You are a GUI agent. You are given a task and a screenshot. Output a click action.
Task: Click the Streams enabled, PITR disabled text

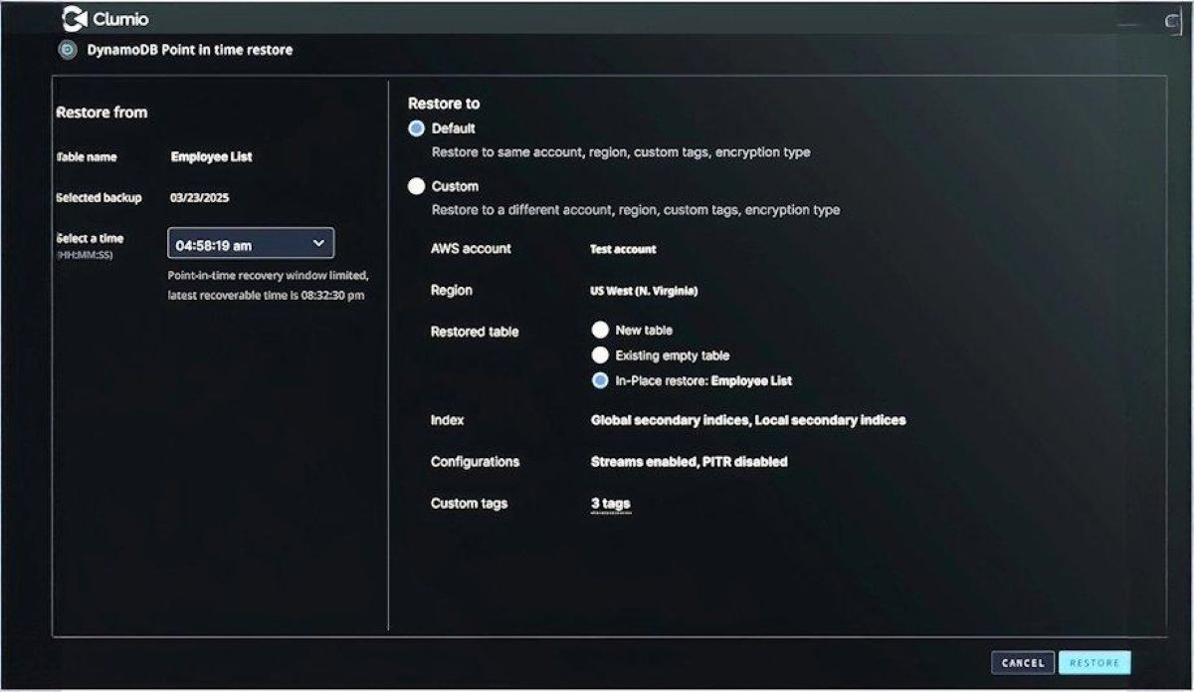[689, 462]
